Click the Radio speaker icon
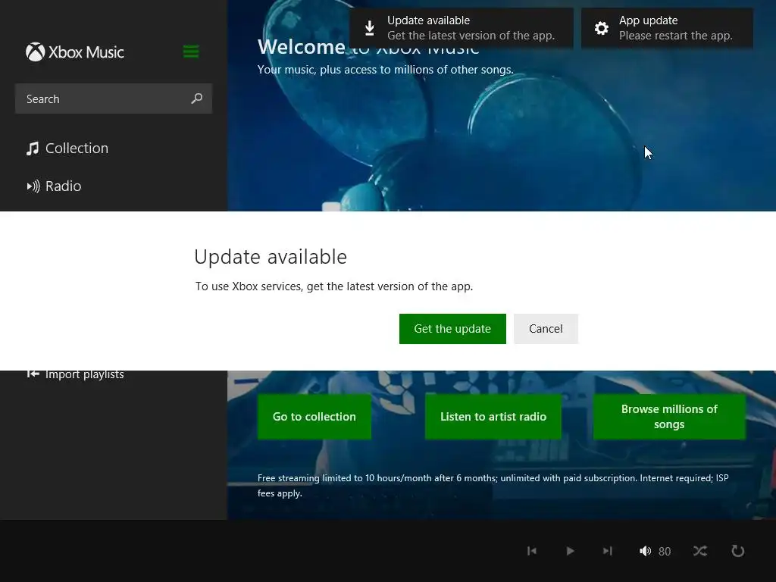This screenshot has height=582, width=776. point(33,186)
